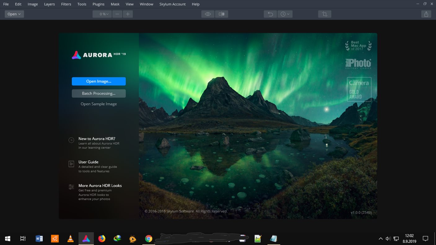Click the export share icon

426,14
